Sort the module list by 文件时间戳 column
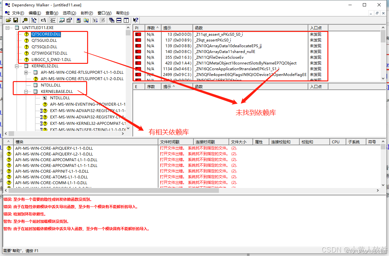Image resolution: width=389 pixels, height=256 pixels. (x=176, y=142)
